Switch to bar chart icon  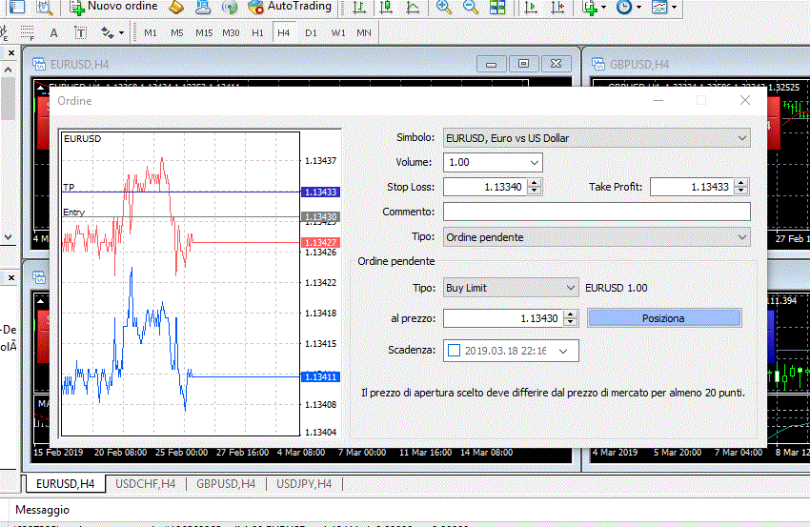pos(358,8)
